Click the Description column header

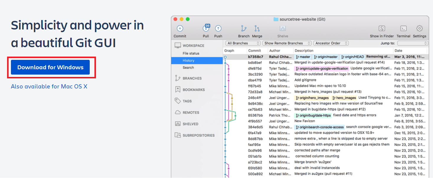click(x=304, y=51)
